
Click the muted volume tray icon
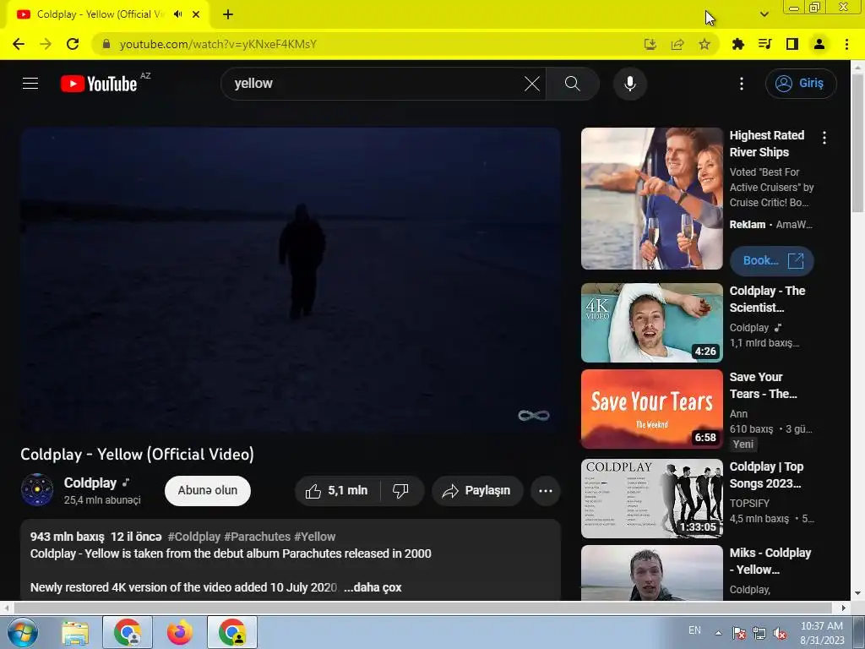coord(780,633)
